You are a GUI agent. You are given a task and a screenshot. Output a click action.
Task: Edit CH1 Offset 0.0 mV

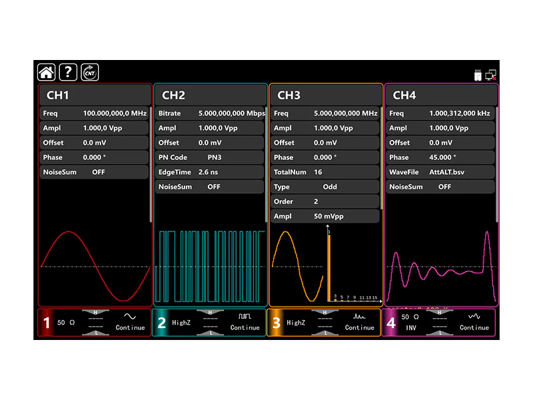(94, 143)
